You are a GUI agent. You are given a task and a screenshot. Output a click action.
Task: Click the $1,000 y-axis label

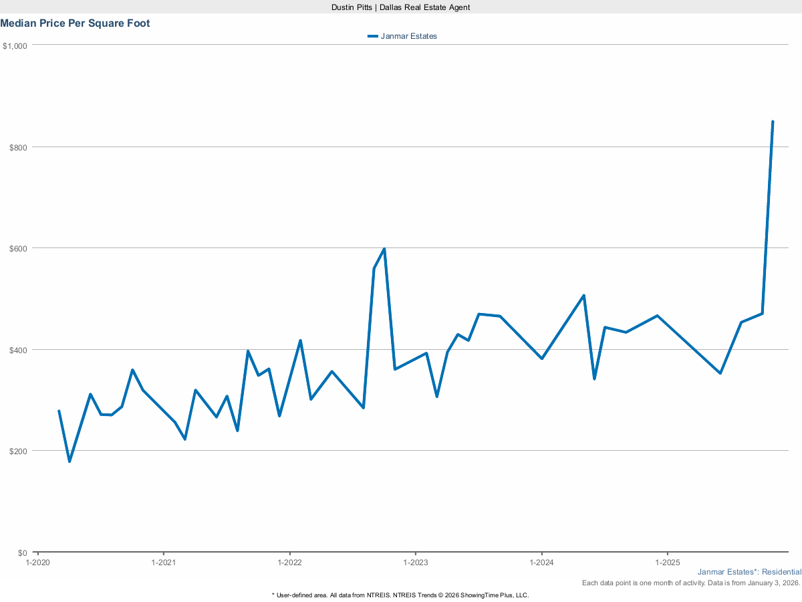(14, 45)
